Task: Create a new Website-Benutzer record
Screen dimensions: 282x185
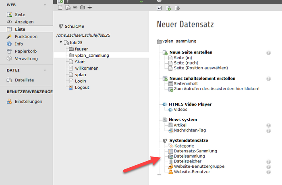Action: tap(192, 172)
